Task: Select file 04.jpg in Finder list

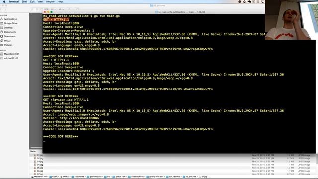Action: click(x=40, y=165)
